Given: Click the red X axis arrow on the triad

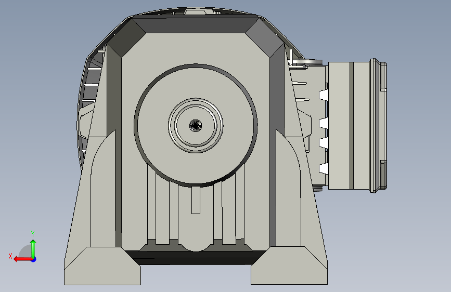Looking at the screenshot, I should [22, 259].
